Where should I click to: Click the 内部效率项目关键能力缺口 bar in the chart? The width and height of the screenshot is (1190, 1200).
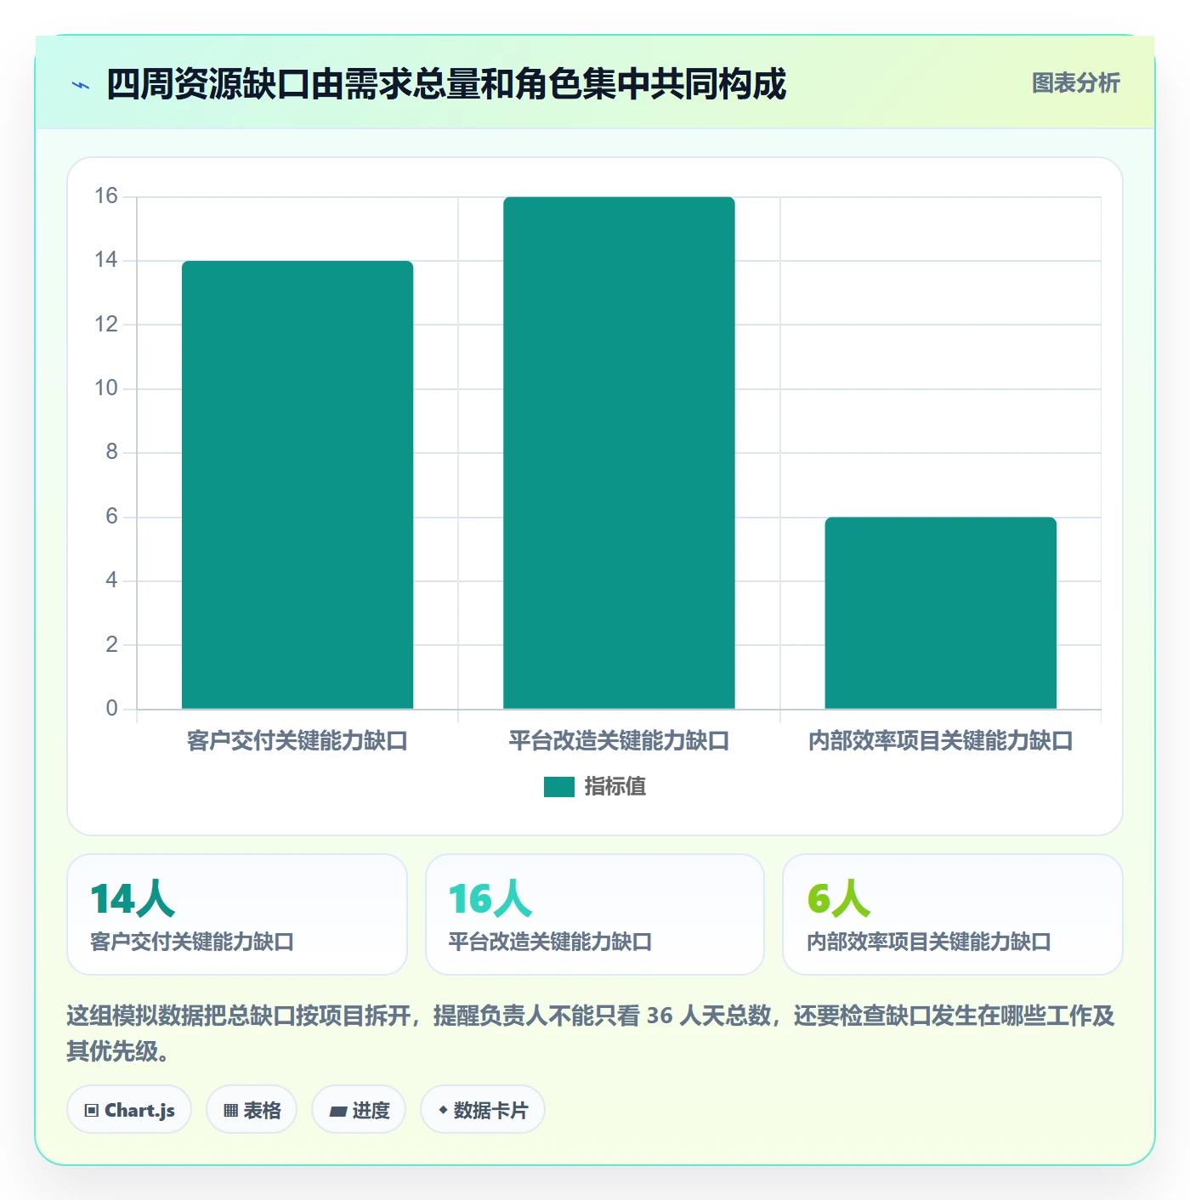pos(940,613)
